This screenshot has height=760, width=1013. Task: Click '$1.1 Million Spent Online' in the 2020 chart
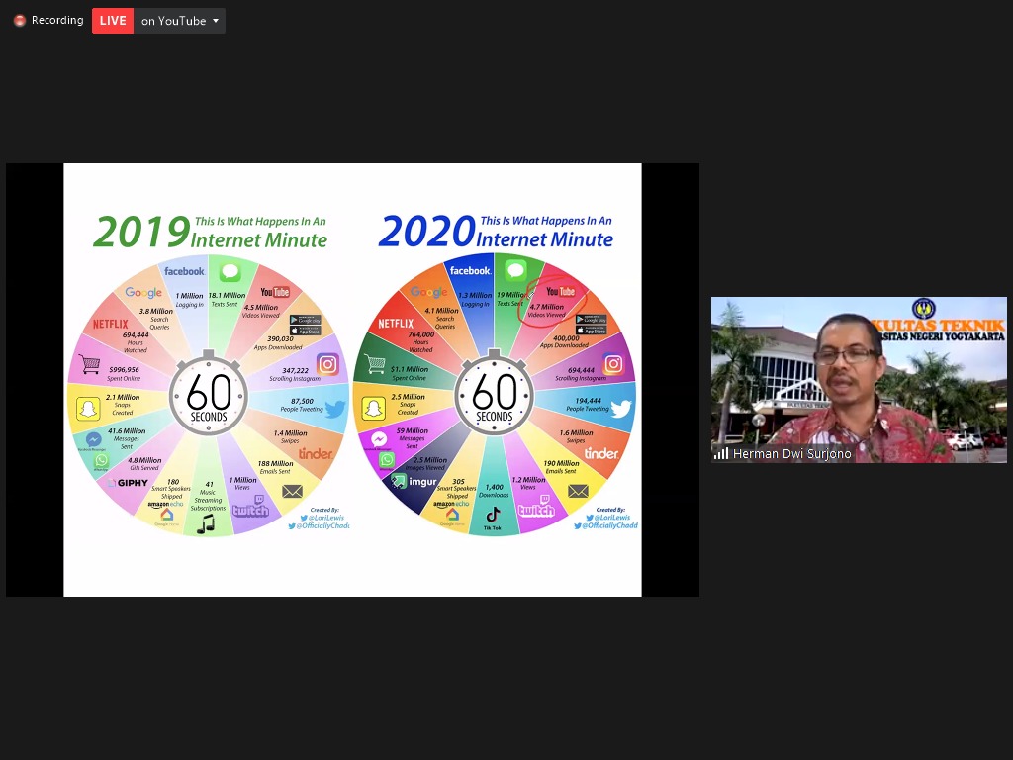[409, 373]
